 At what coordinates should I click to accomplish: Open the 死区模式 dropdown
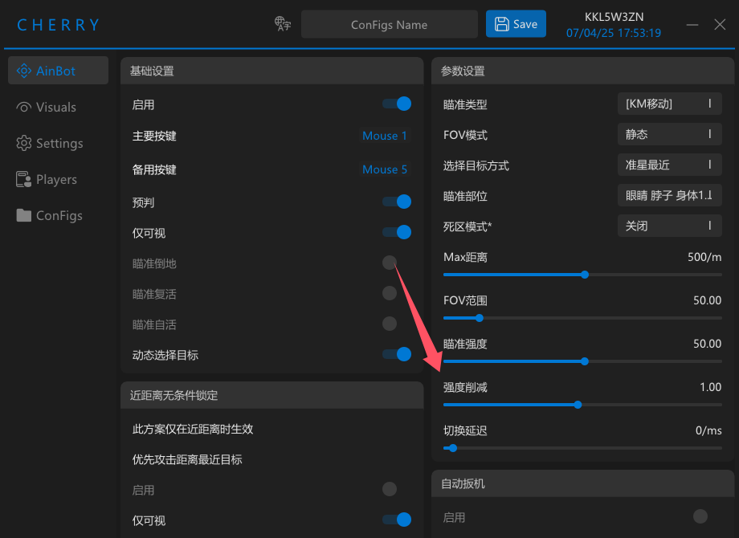pyautogui.click(x=670, y=226)
